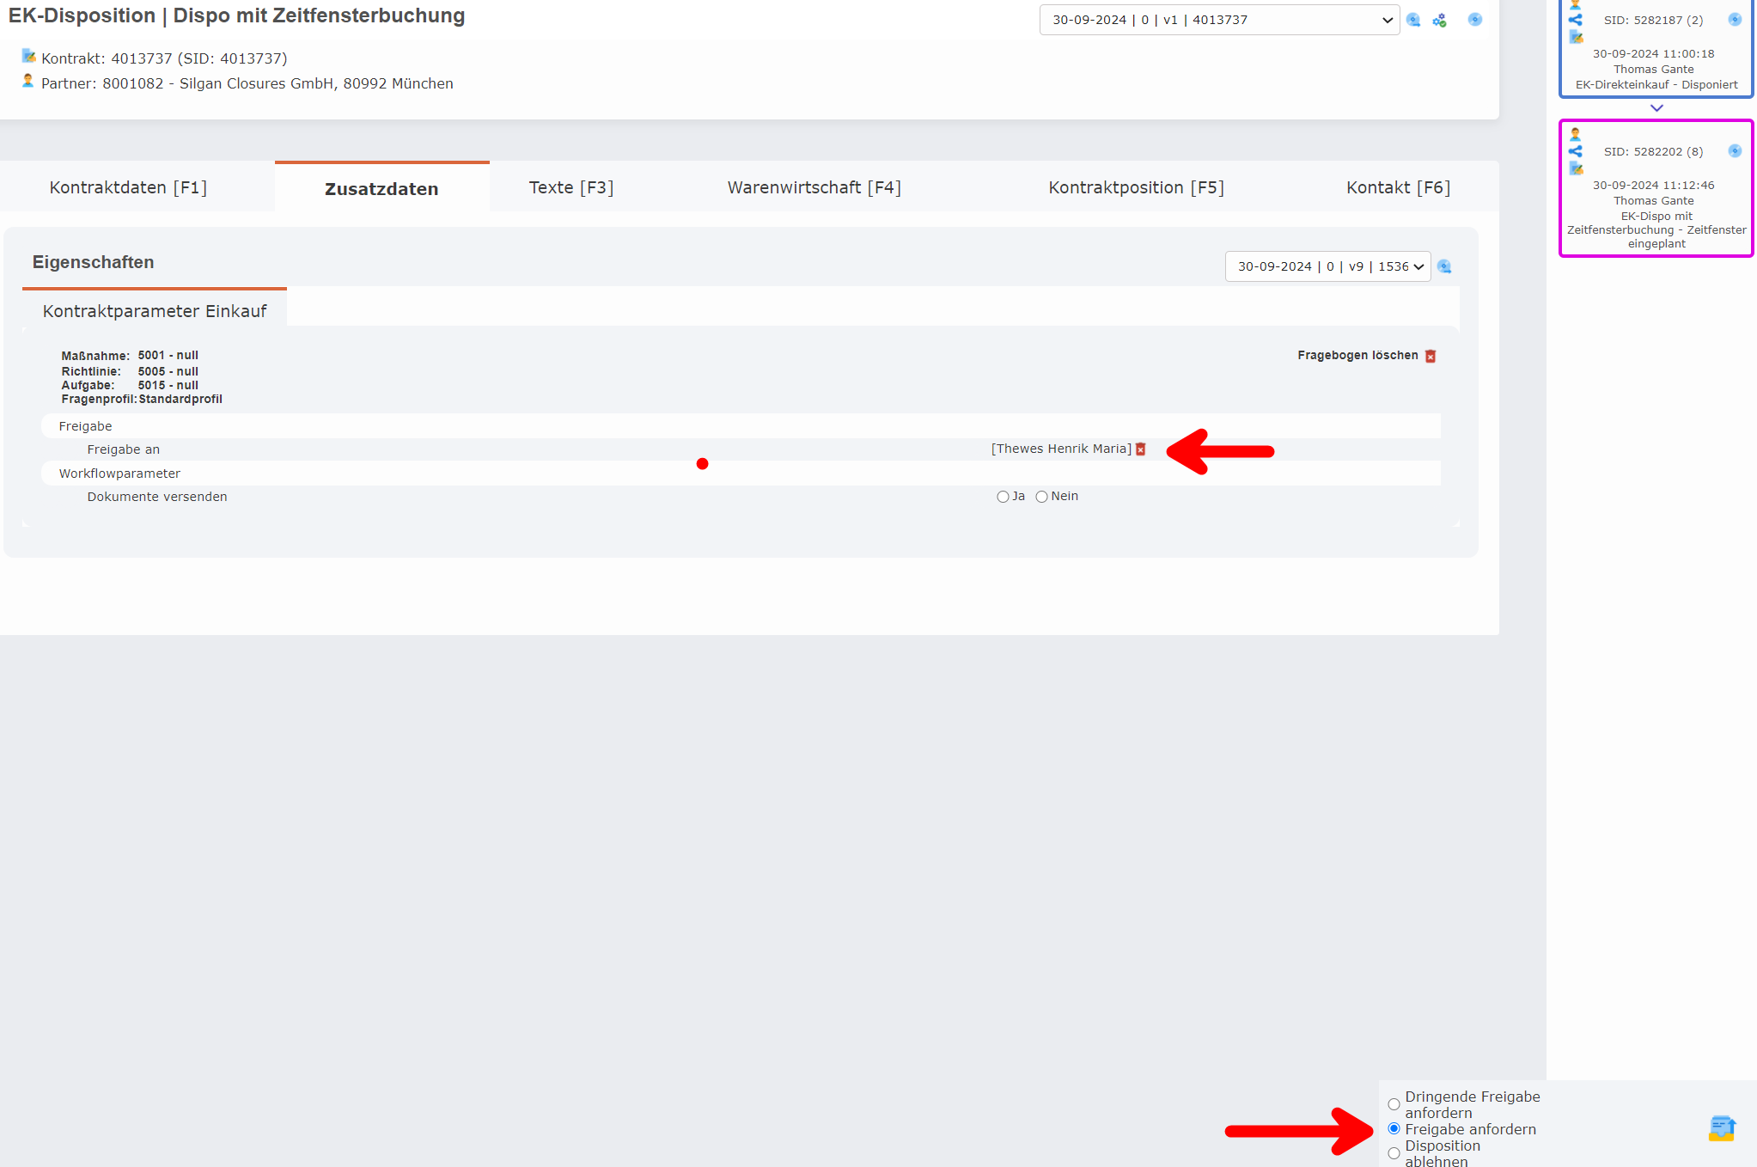
Task: Open the Warenwirtschaft [F4] tab
Action: click(x=814, y=187)
